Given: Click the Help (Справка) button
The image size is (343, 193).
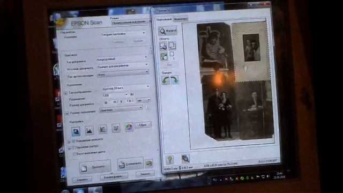Looking at the screenshot, I should click(82, 179).
